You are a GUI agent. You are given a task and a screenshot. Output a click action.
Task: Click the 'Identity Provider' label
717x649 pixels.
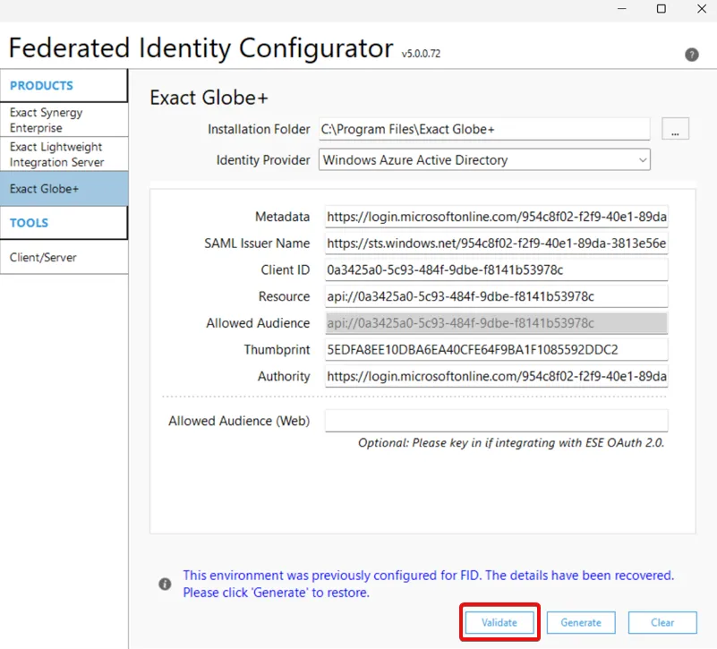click(263, 160)
